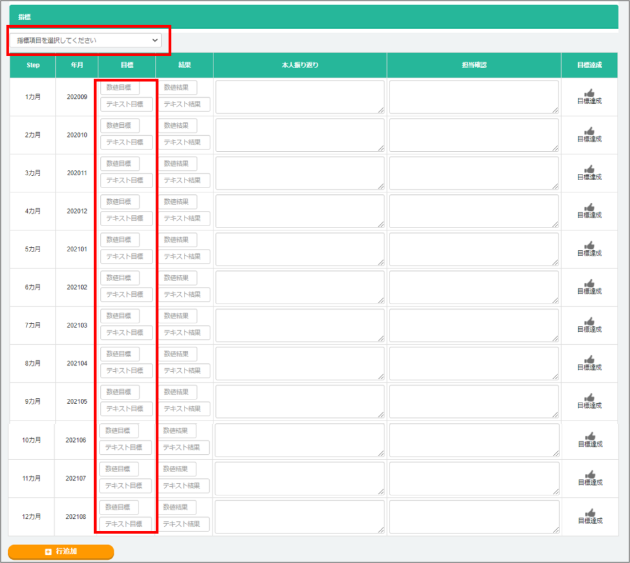Viewport: 630px width, 563px height.
Task: Mark 5カ月 row goal achieved thumbs-up
Action: pyautogui.click(x=589, y=245)
